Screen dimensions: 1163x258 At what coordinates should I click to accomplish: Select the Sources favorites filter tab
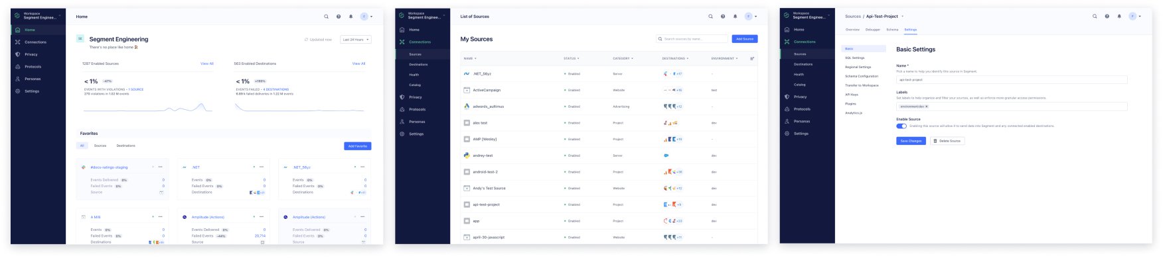click(100, 146)
